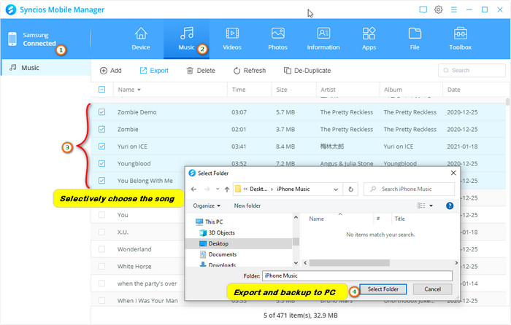Check the White Horse checkbox
The height and width of the screenshot is (325, 511).
101,266
